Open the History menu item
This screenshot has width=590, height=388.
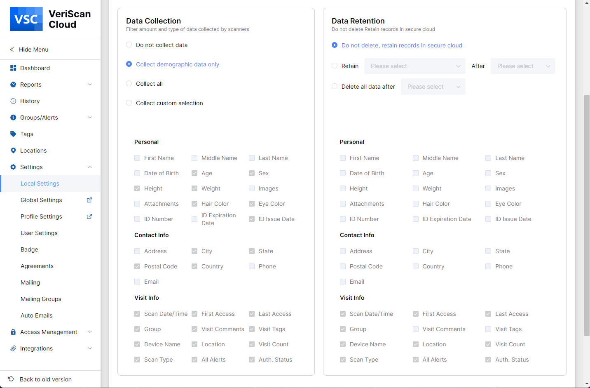pyautogui.click(x=50, y=101)
